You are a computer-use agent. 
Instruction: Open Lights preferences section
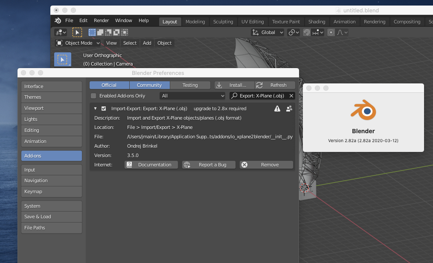[52, 119]
